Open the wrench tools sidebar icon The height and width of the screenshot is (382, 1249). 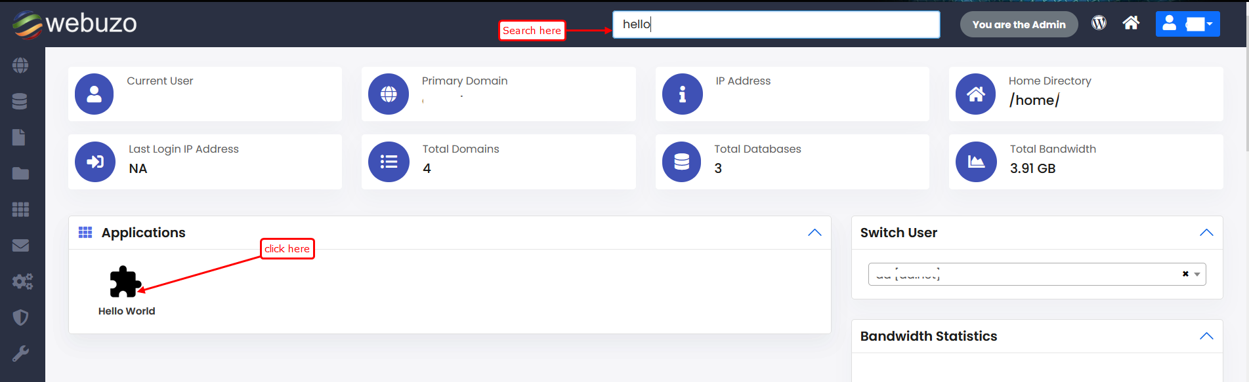(x=20, y=354)
